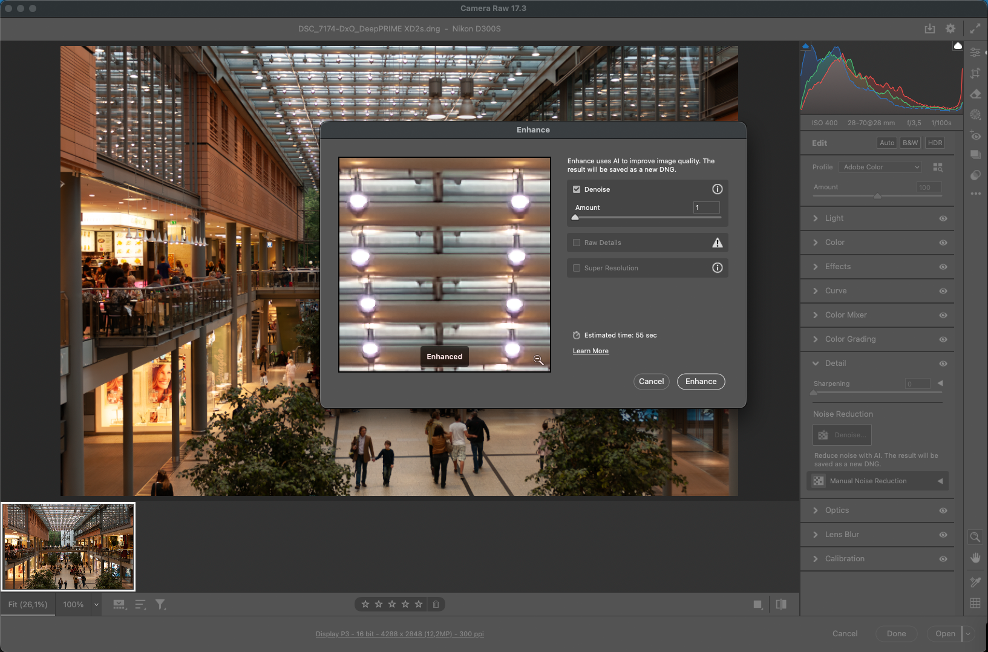Screen dimensions: 988x652
Task: Enable the Super Resolution checkbox
Action: (x=577, y=268)
